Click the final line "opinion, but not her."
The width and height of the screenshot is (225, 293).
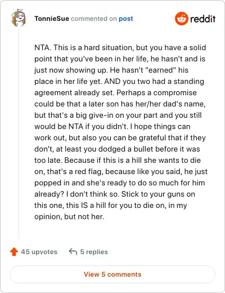pos(69,216)
